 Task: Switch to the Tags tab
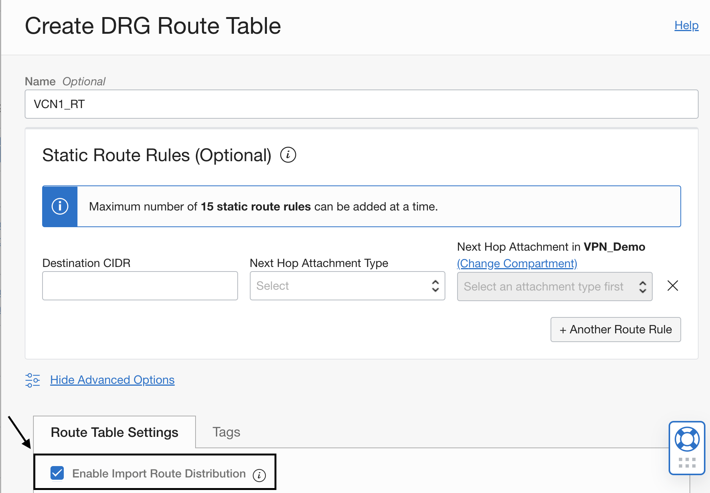pos(226,432)
